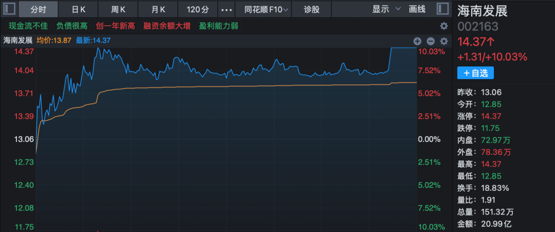
Task: Toggle the right sidebar panel icon
Action: [x=442, y=9]
